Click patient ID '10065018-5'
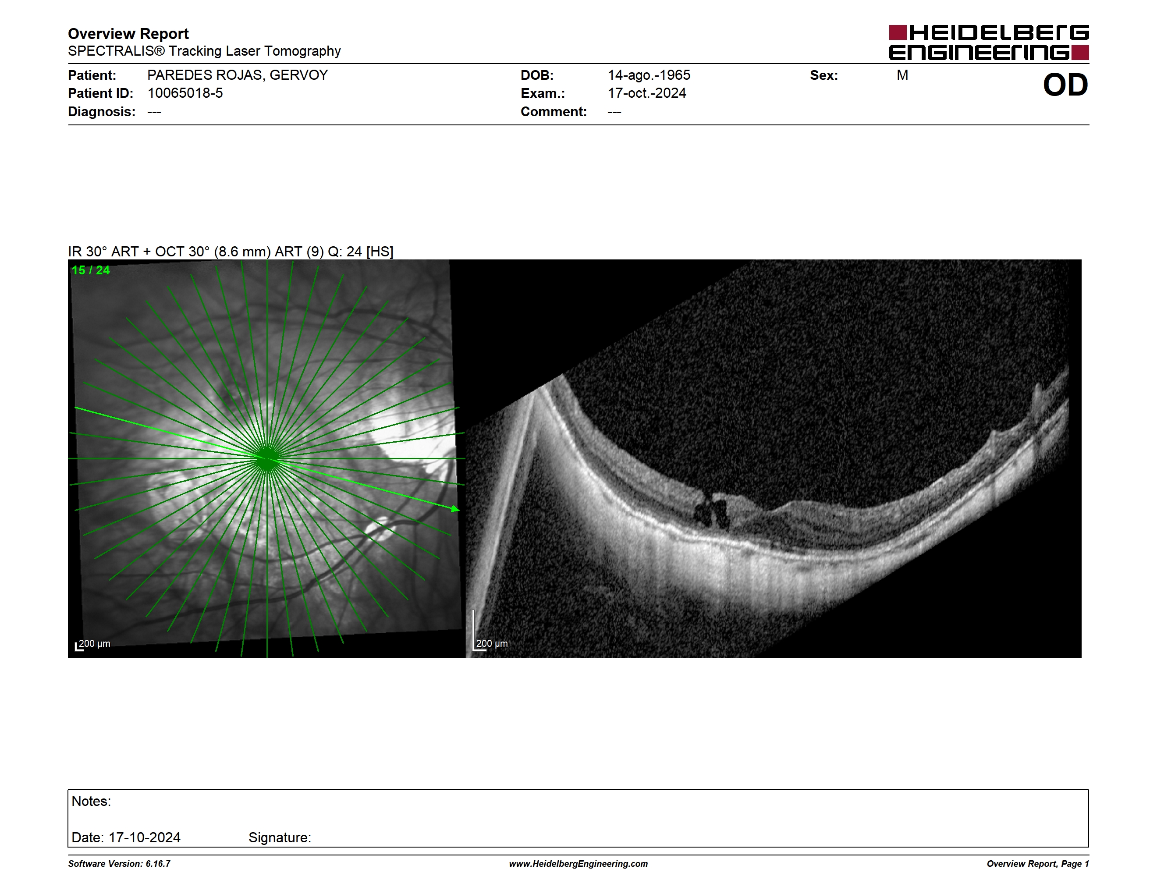Viewport: 1157px width, 894px height. tap(185, 93)
